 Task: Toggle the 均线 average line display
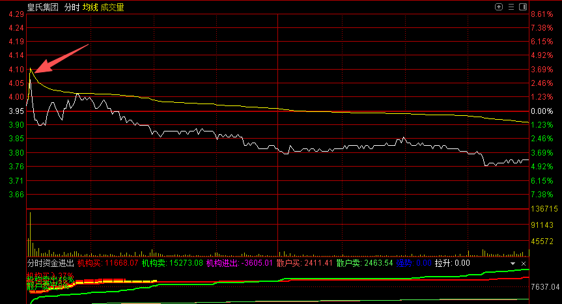pyautogui.click(x=90, y=7)
